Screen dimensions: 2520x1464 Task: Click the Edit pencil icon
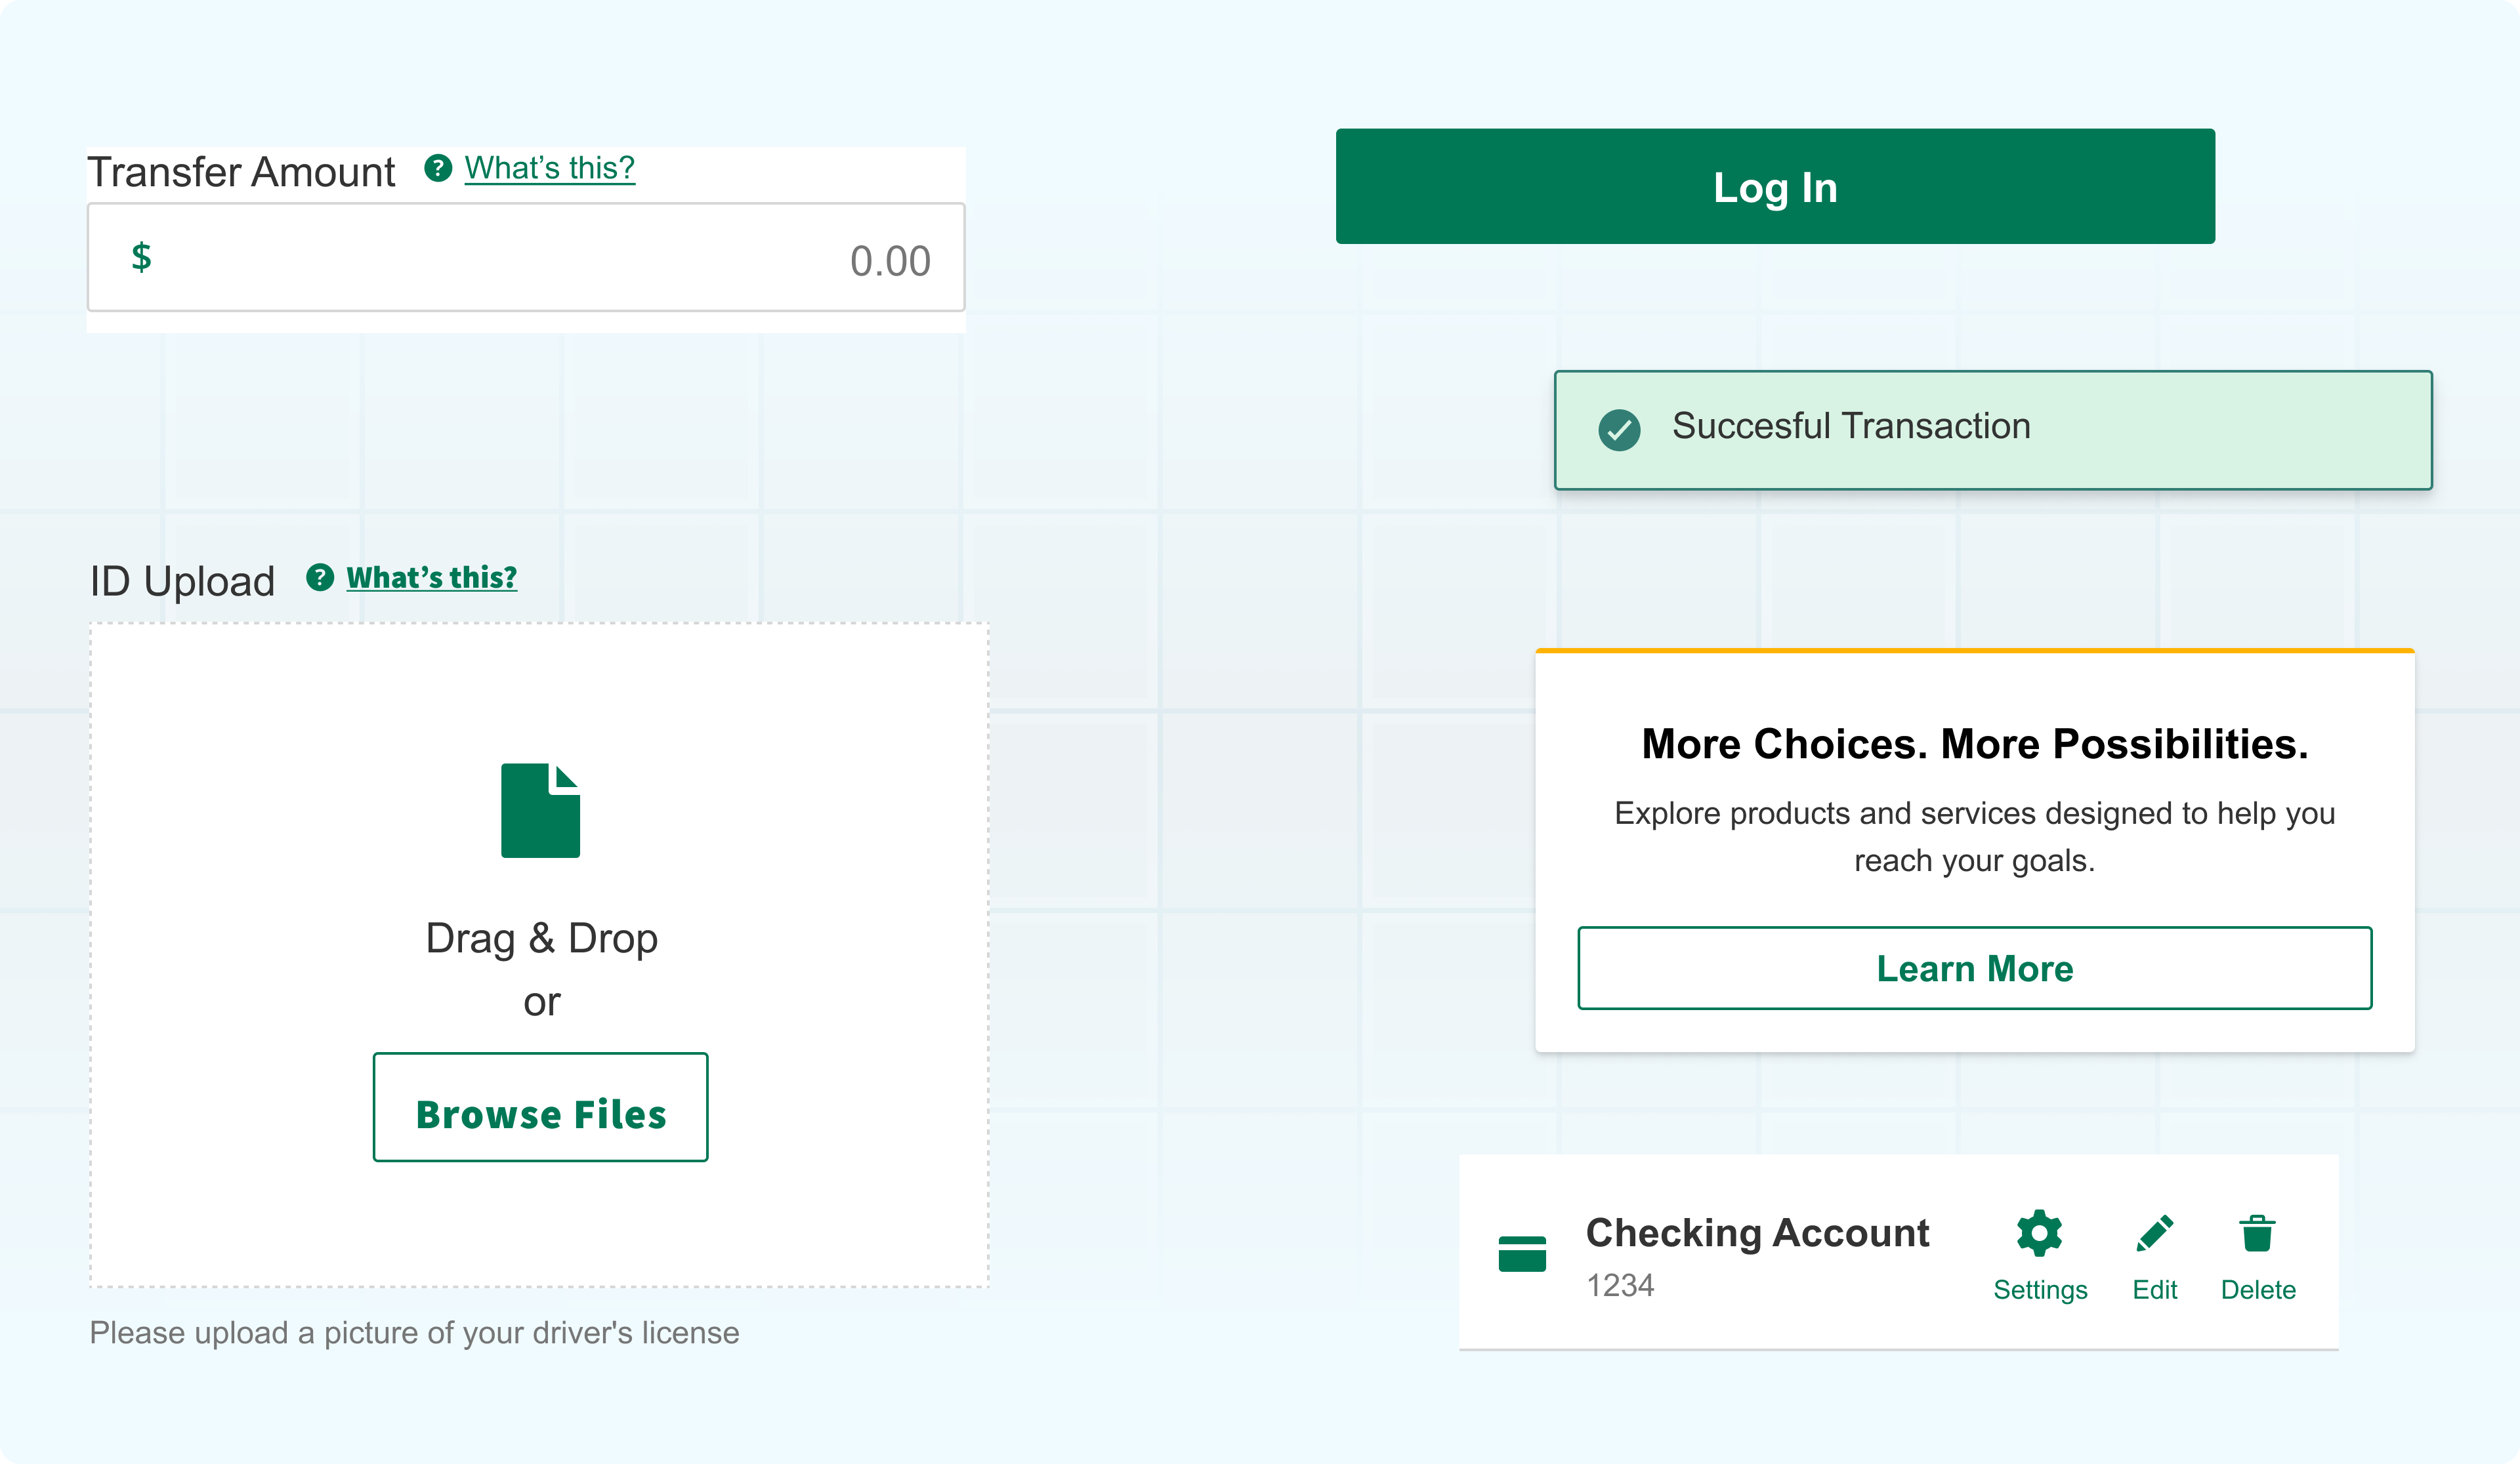pos(2154,1233)
